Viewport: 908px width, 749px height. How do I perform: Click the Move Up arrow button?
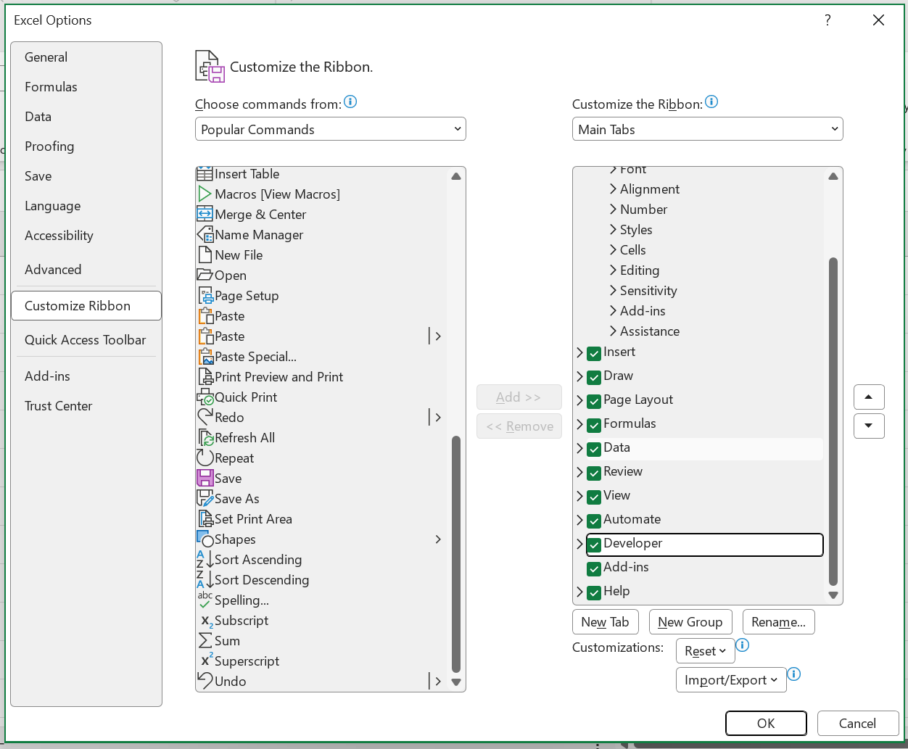pyautogui.click(x=869, y=397)
